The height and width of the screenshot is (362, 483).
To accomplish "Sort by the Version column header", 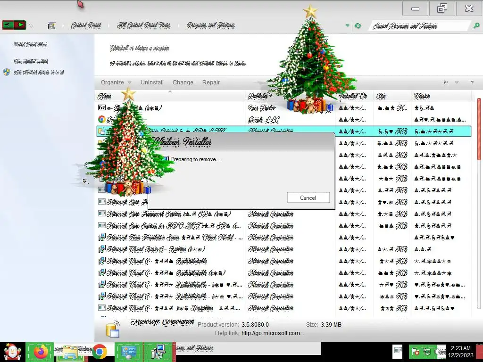I will pyautogui.click(x=441, y=96).
